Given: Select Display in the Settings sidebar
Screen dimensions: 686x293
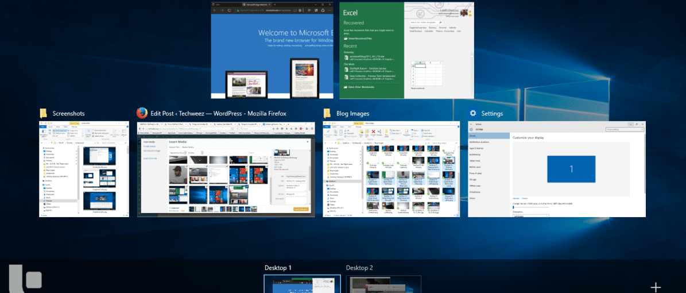Looking at the screenshot, I should (x=489, y=136).
